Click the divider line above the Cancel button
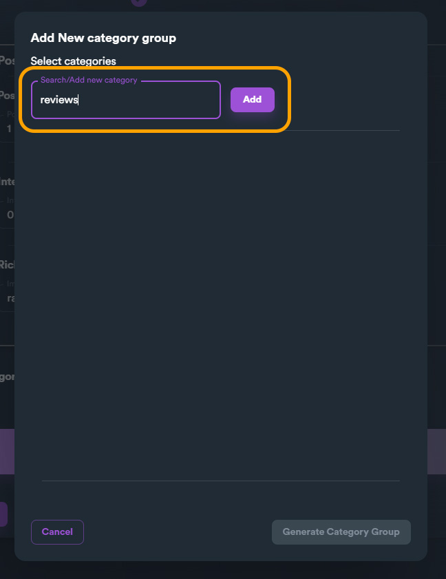The height and width of the screenshot is (579, 446). pyautogui.click(x=220, y=481)
